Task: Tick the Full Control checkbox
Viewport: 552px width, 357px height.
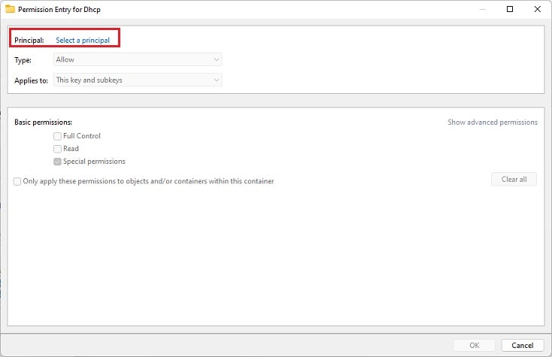Action: pos(57,136)
